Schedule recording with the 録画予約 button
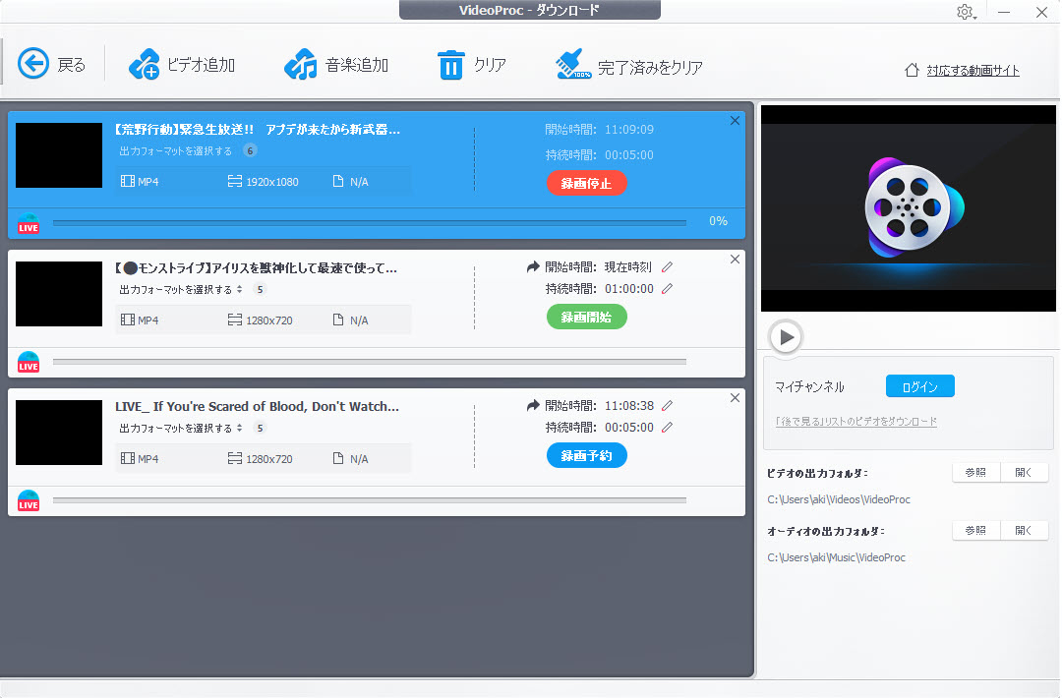This screenshot has height=698, width=1062. pos(586,455)
